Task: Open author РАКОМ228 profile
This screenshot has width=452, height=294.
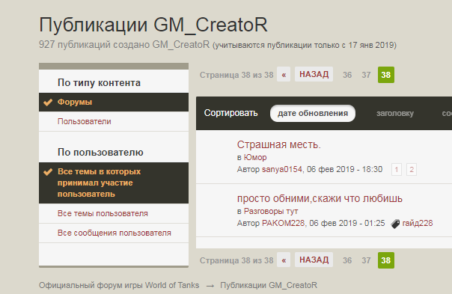Action: pos(283,223)
